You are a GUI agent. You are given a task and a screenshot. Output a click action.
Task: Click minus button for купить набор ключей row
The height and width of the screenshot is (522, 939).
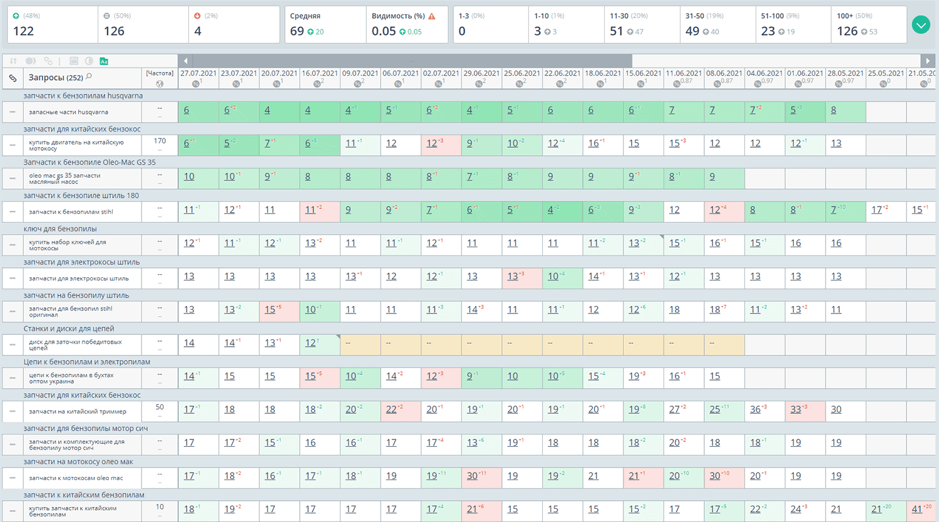13,245
